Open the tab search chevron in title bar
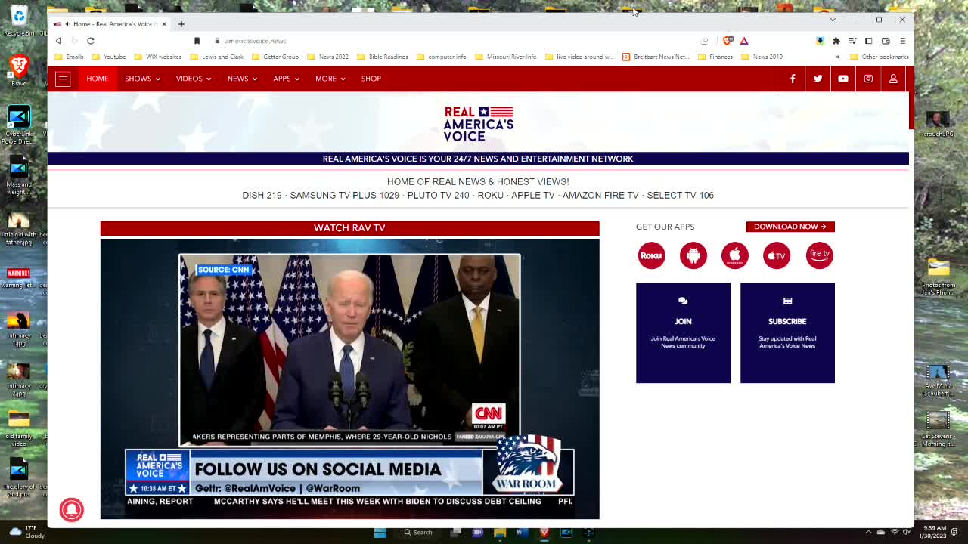The width and height of the screenshot is (968, 544). [833, 20]
